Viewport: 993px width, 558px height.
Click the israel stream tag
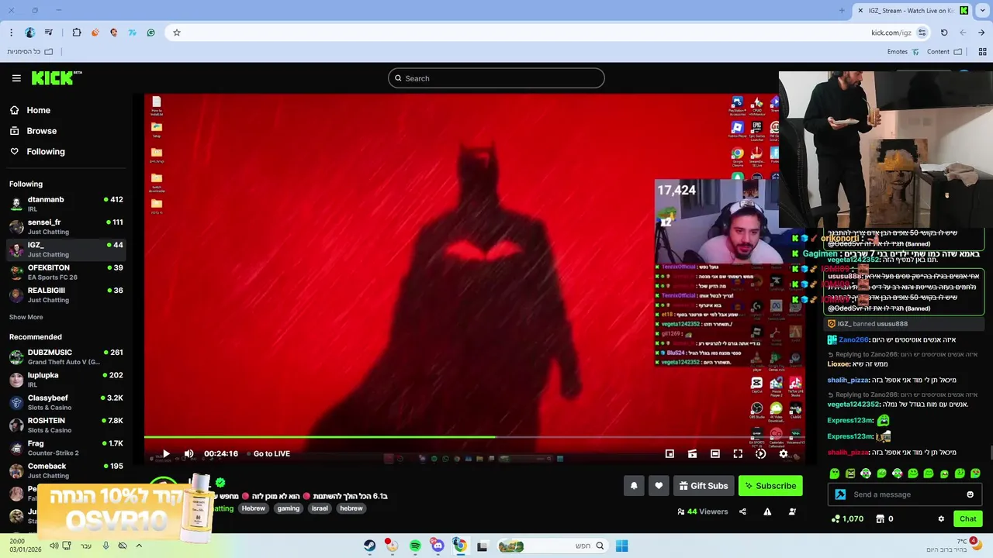pos(320,508)
